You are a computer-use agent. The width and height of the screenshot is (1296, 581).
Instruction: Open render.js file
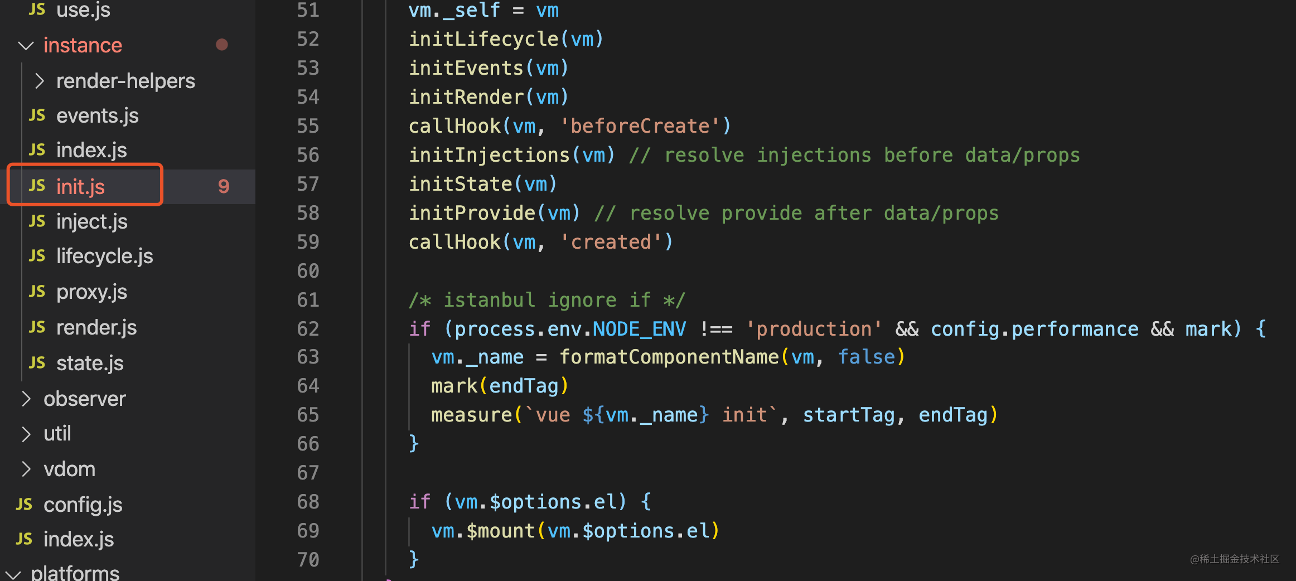click(96, 328)
